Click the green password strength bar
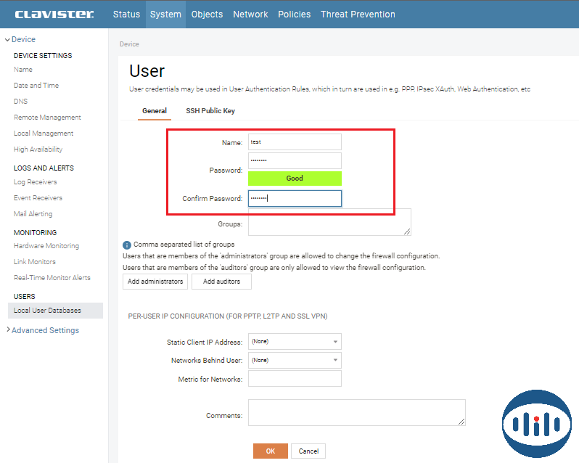579x463 pixels. (295, 178)
